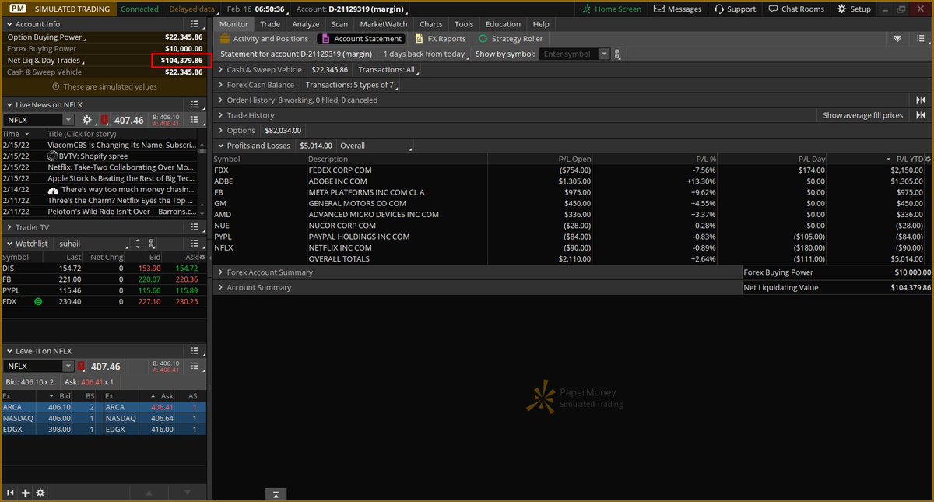This screenshot has height=502, width=934.
Task: Switch to the Trade tab
Action: pyautogui.click(x=270, y=24)
